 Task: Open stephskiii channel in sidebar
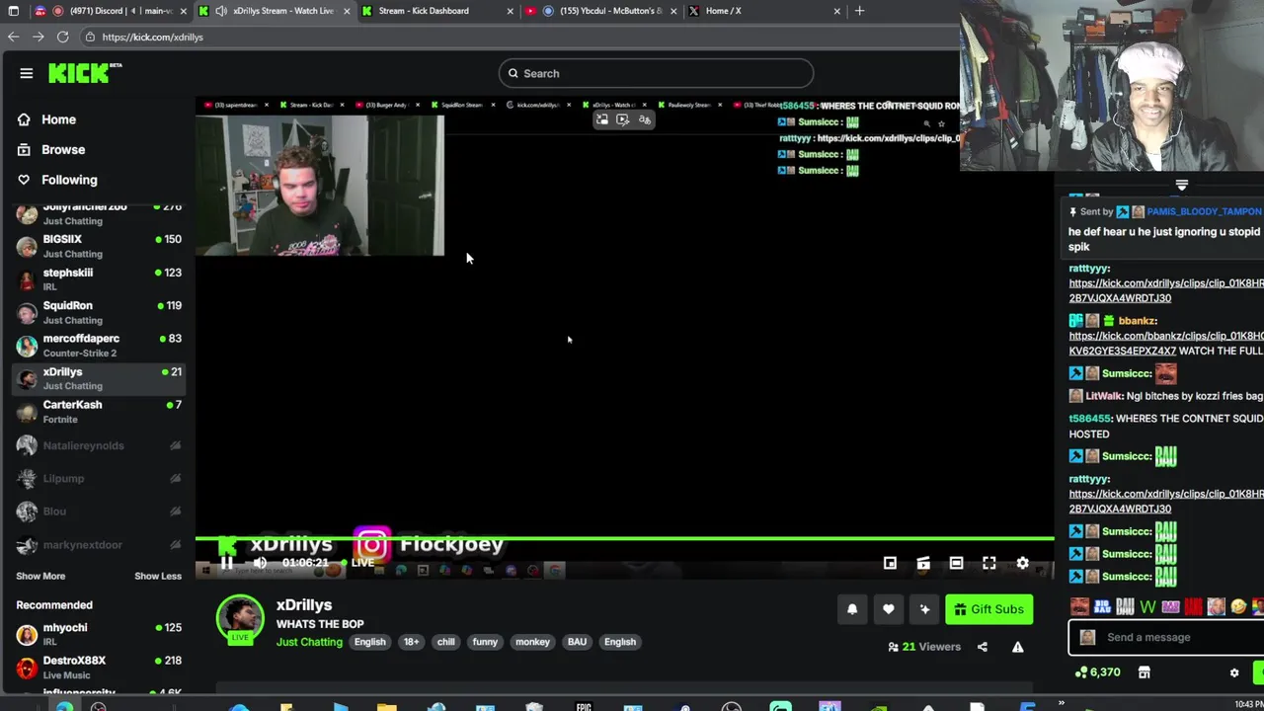coord(99,279)
